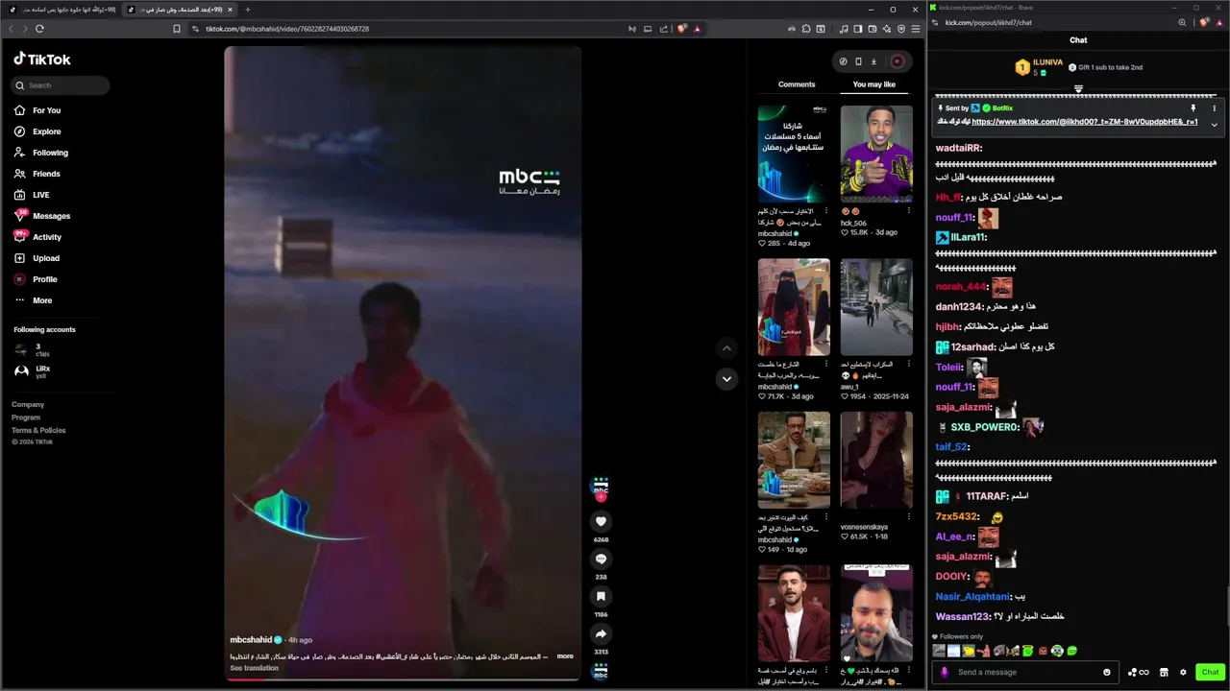This screenshot has width=1230, height=691.
Task: Open Upload page in TikTok sidebar
Action: [45, 258]
